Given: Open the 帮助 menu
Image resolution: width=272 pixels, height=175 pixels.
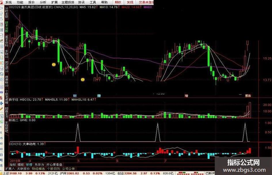Looking at the screenshot, I should [104, 2].
